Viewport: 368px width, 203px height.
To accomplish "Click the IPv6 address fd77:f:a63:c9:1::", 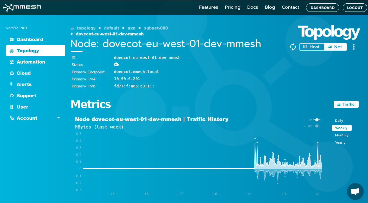I will click(134, 86).
